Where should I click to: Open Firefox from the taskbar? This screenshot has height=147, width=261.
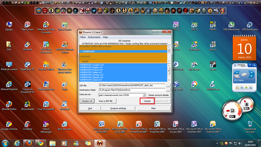pos(29,143)
